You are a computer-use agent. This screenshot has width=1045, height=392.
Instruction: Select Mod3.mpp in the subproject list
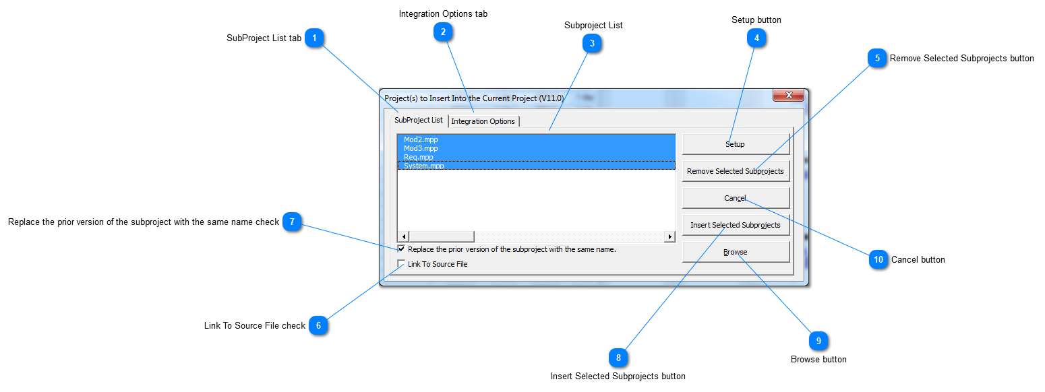537,148
